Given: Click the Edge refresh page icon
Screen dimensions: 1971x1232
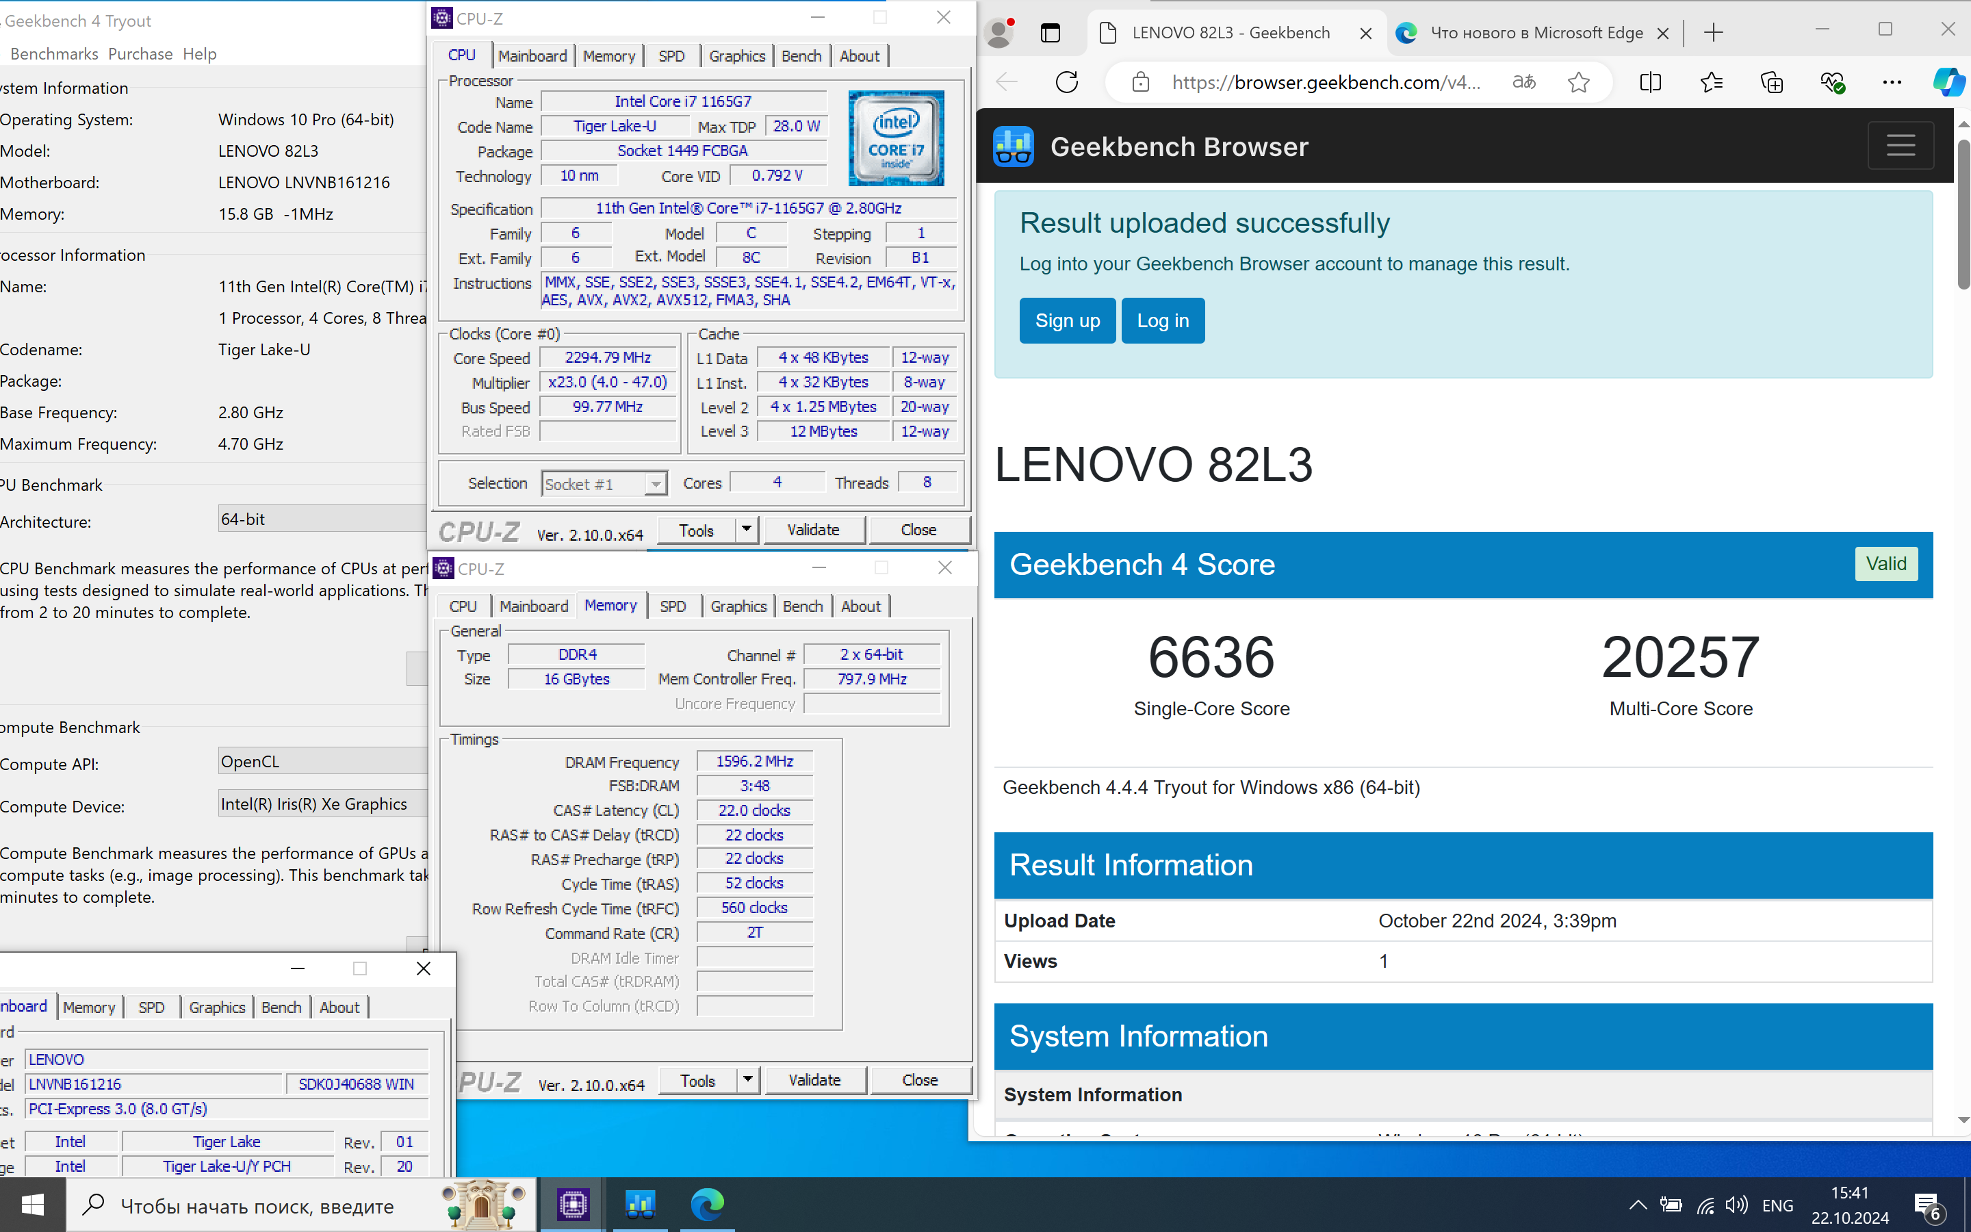Looking at the screenshot, I should [x=1066, y=82].
